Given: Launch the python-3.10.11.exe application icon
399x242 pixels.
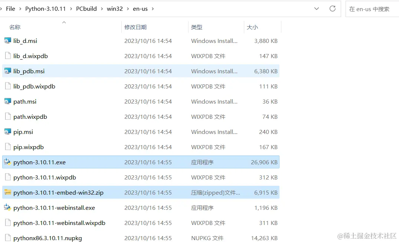Looking at the screenshot, I should [7, 162].
